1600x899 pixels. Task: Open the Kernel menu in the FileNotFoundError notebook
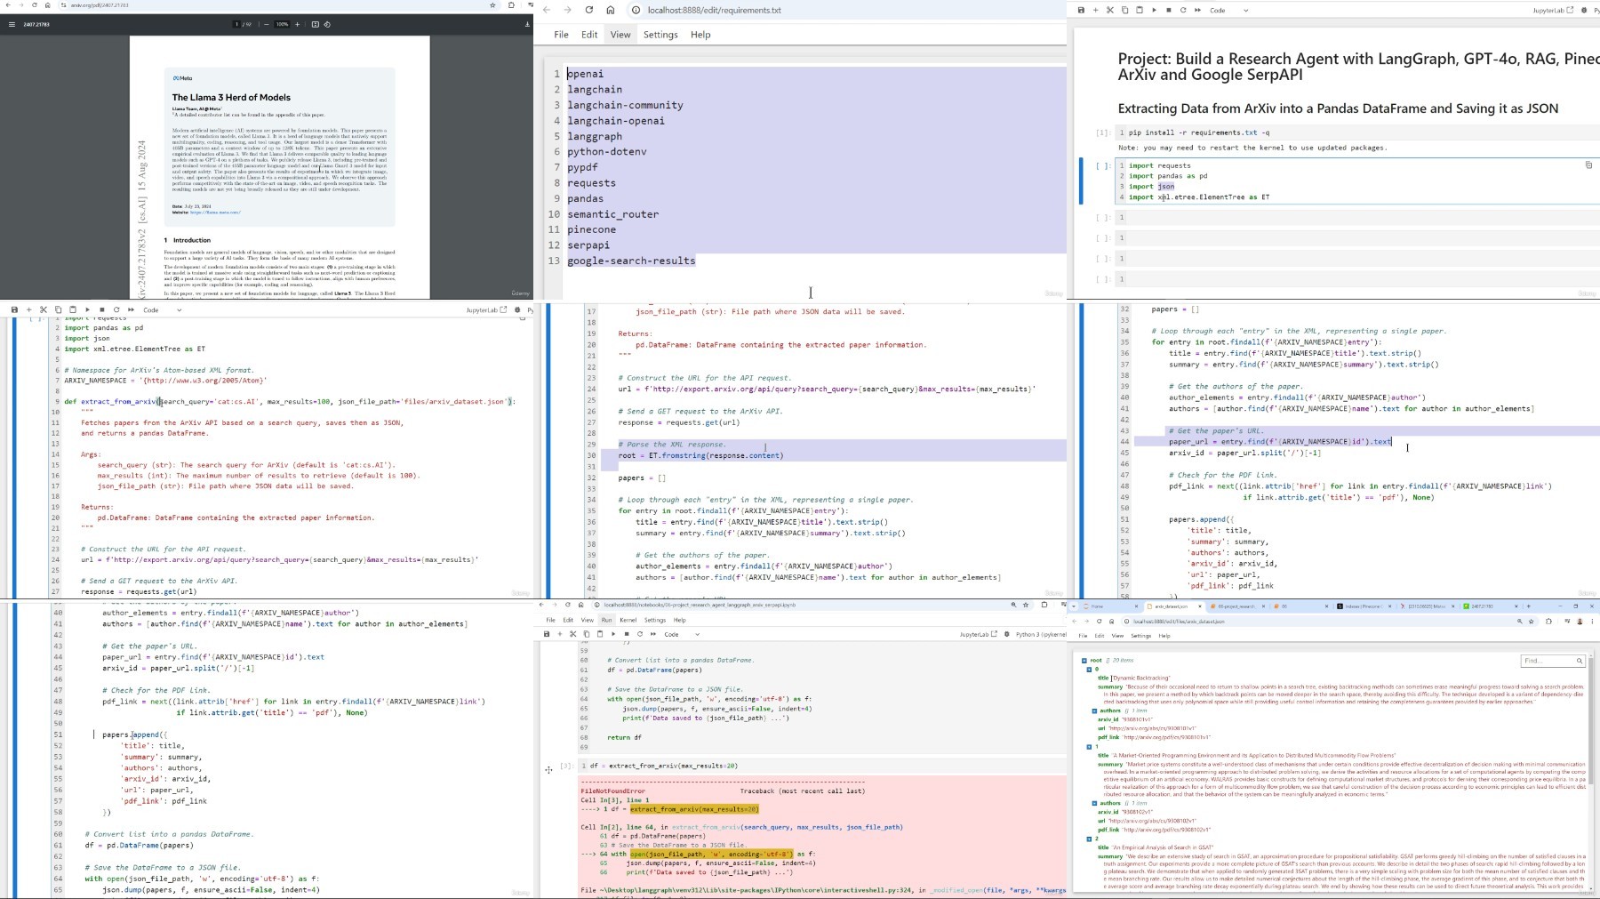point(628,620)
